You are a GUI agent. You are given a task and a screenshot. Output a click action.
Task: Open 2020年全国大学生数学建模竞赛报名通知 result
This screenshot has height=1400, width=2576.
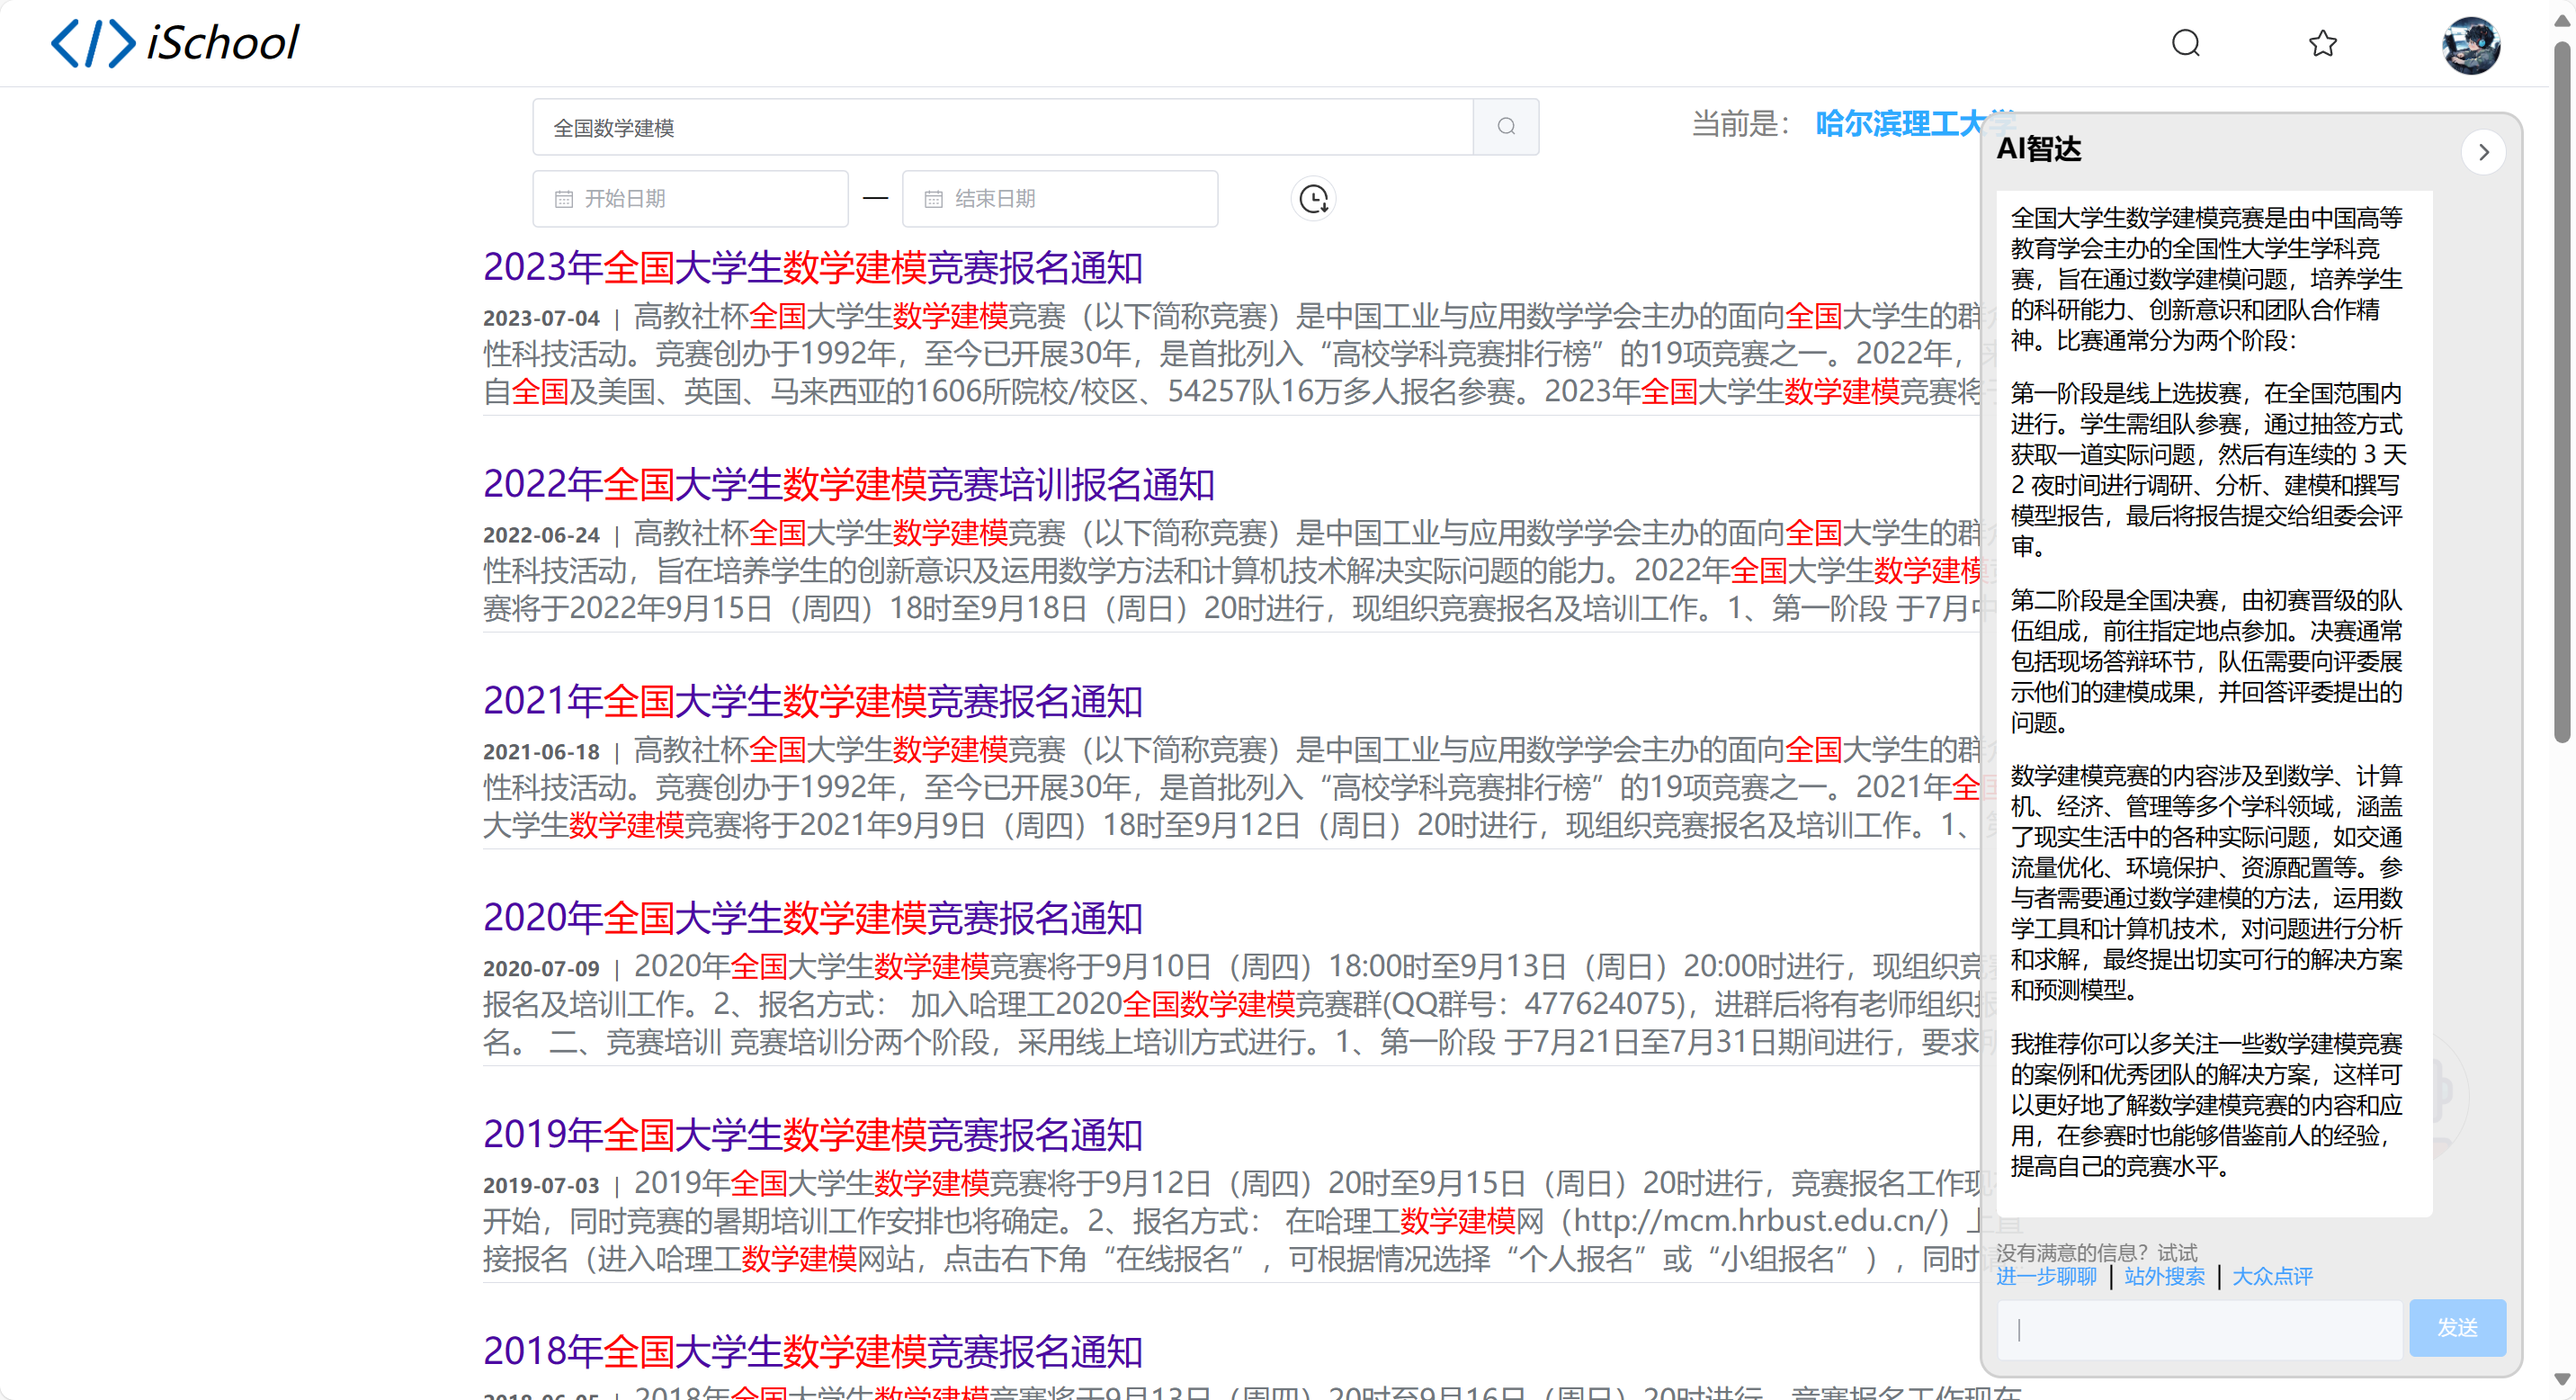[x=812, y=917]
